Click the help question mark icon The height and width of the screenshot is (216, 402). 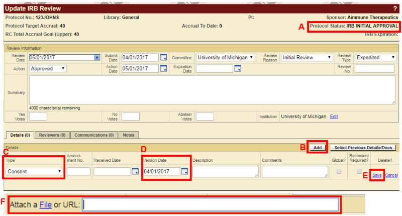395,9
